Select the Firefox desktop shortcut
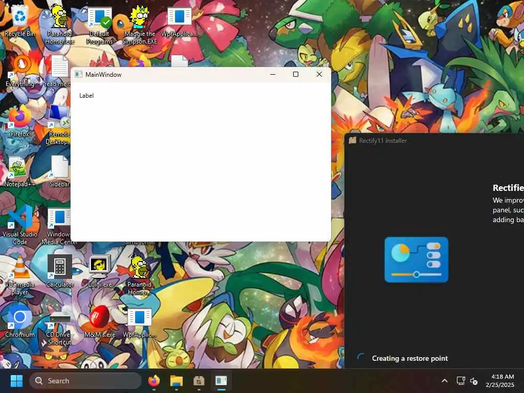 click(x=20, y=121)
